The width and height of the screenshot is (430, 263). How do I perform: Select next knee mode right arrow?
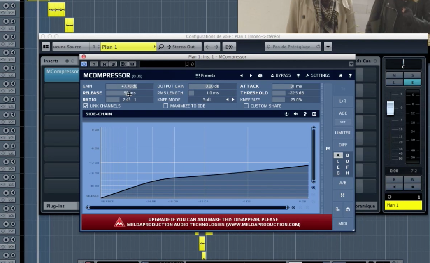233,99
